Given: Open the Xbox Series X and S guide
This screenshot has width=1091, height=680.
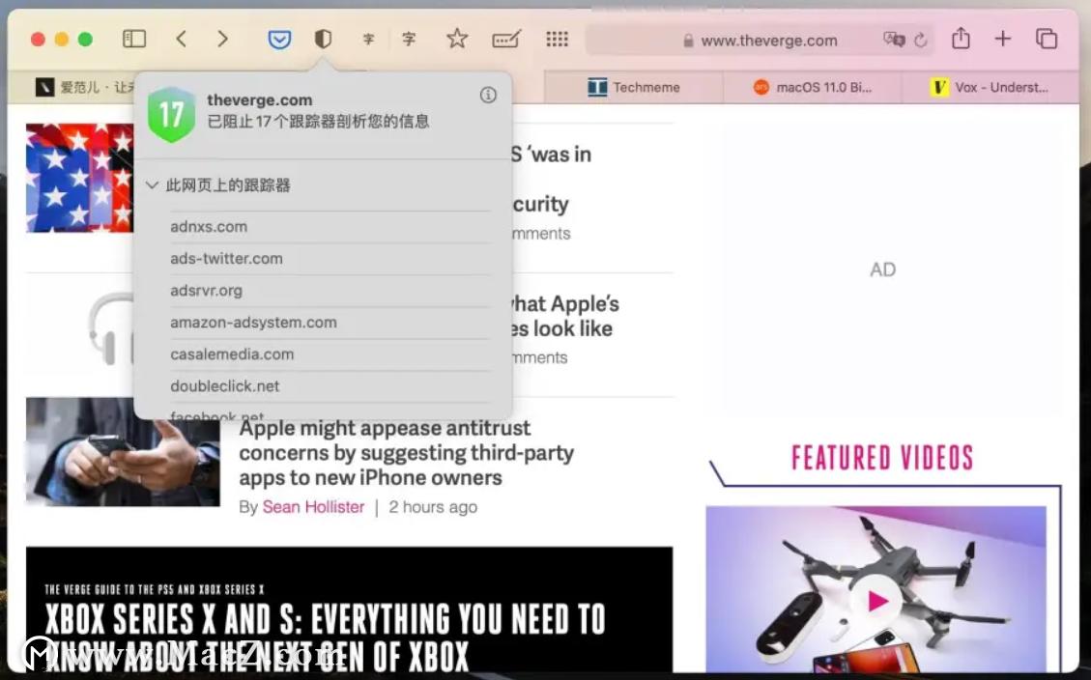Looking at the screenshot, I should click(349, 611).
